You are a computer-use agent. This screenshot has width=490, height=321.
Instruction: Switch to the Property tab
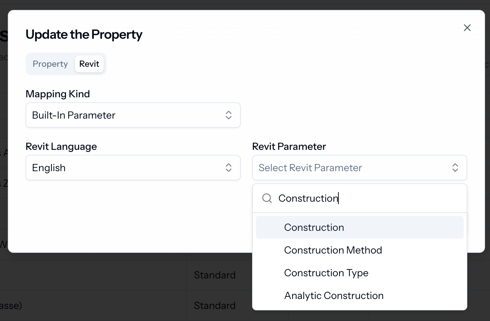pos(50,64)
